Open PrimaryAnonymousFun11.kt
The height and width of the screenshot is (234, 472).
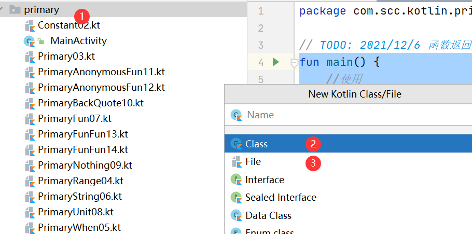pos(101,72)
